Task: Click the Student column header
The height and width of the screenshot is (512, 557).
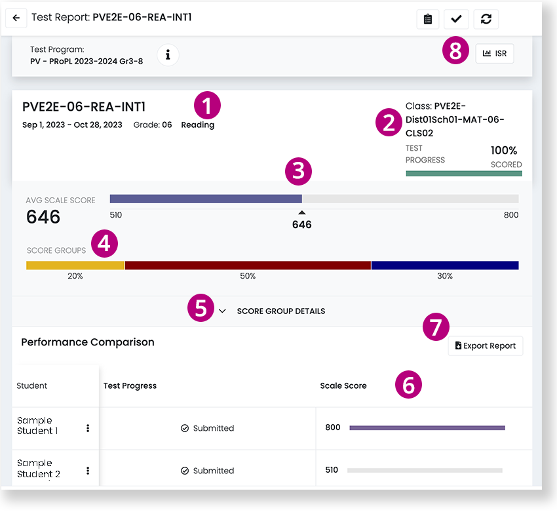Action: [32, 385]
